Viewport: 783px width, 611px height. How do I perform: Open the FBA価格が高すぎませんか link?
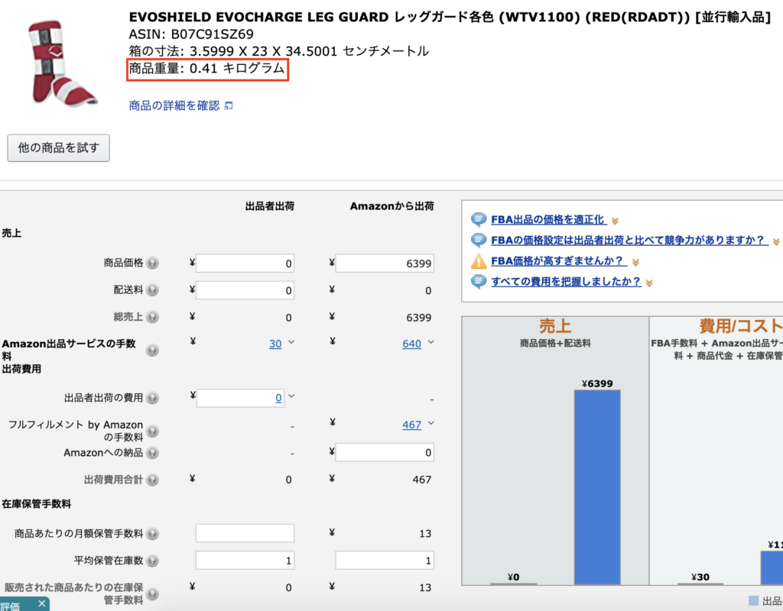click(557, 261)
